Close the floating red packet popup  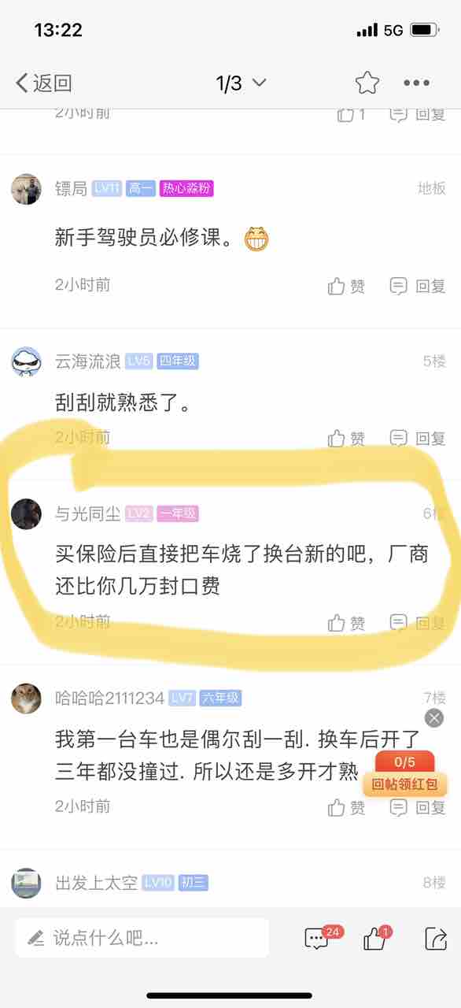(434, 717)
